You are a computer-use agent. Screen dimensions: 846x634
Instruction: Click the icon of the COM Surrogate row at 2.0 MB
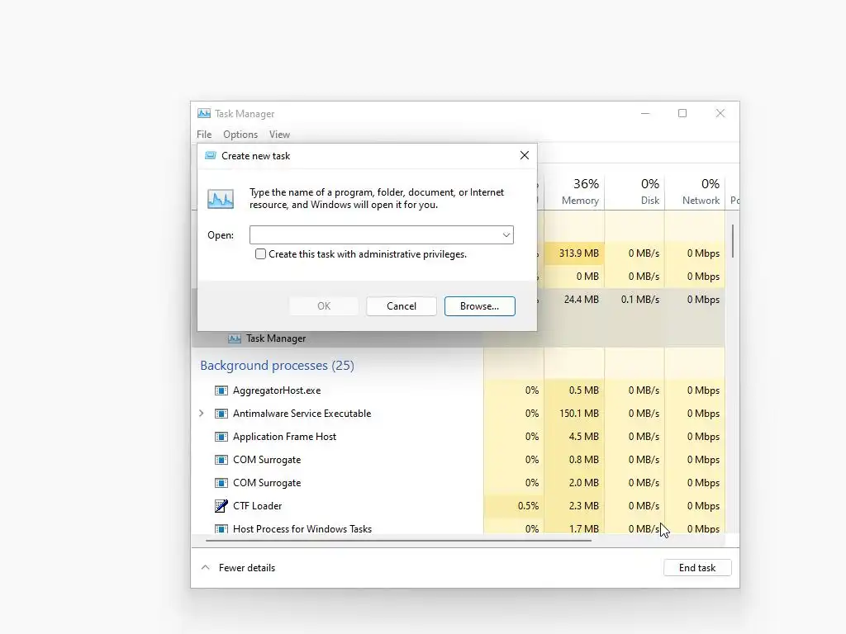pyautogui.click(x=221, y=483)
